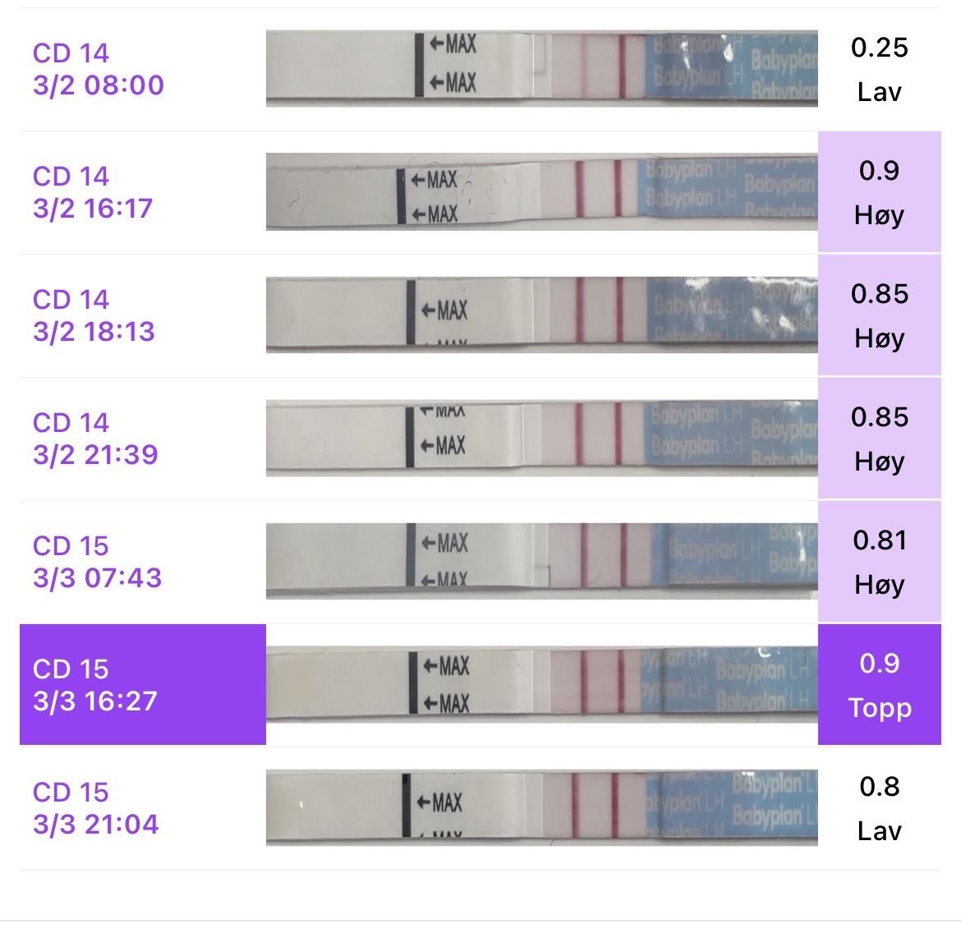Open the test strip image from 3/3 07:43
Image resolution: width=961 pixels, height=942 pixels.
point(541,562)
